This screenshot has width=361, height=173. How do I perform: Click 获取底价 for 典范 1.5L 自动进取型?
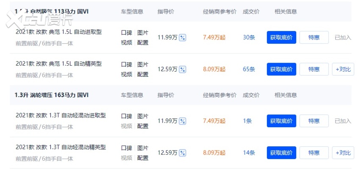(281, 37)
